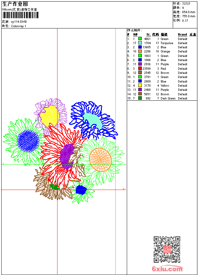Click the barcode under the Wilcom header
Viewport: 198px width, 275px height.
coord(20,15)
